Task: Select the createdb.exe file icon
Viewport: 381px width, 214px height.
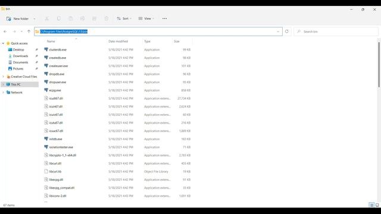Action: pyautogui.click(x=46, y=58)
